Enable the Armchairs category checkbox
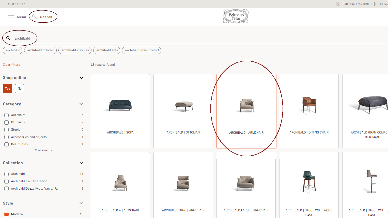 coord(6,115)
